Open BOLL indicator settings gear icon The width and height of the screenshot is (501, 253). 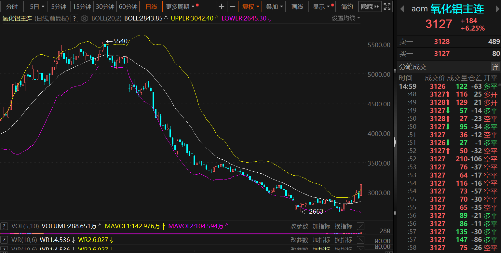(85, 19)
